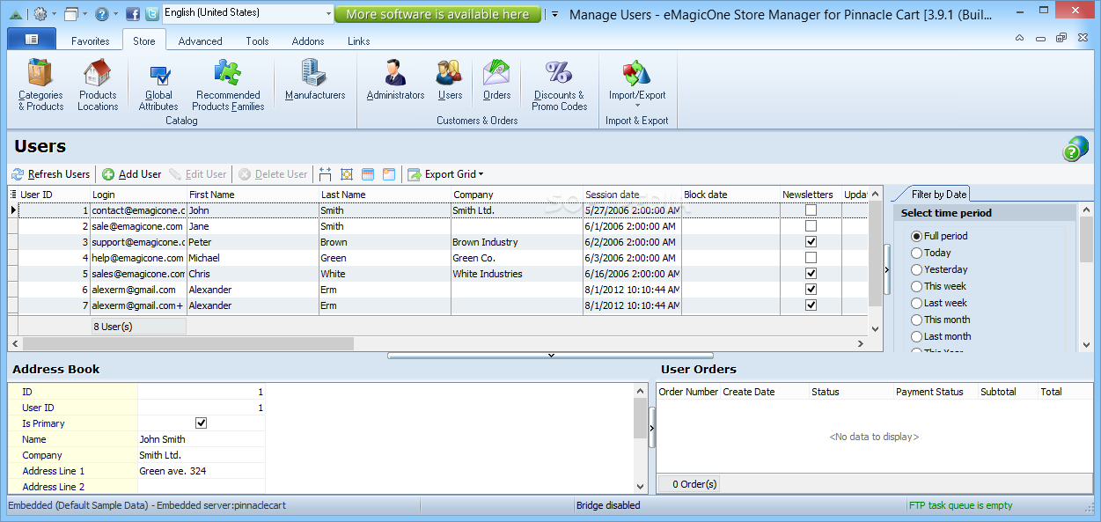Click the orange full expand grid icon
Screen dimensions: 1101x522
pos(347,174)
